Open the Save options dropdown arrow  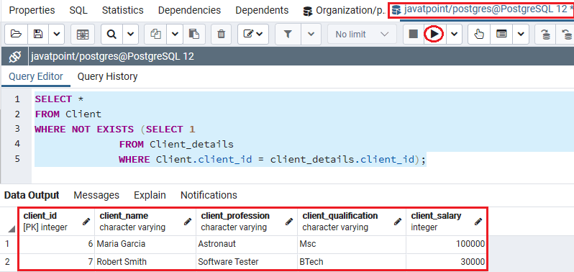pyautogui.click(x=56, y=34)
